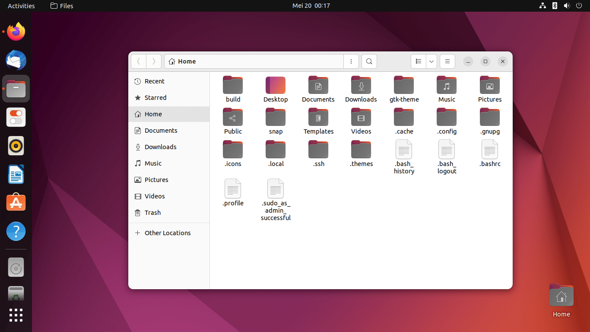
Task: Go to Documents in the sidebar
Action: coord(169,131)
